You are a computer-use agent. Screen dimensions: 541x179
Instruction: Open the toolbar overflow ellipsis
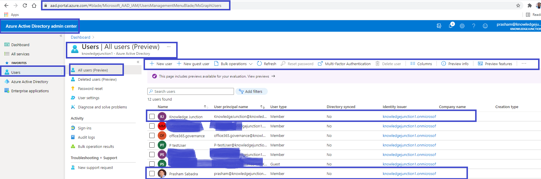524,64
